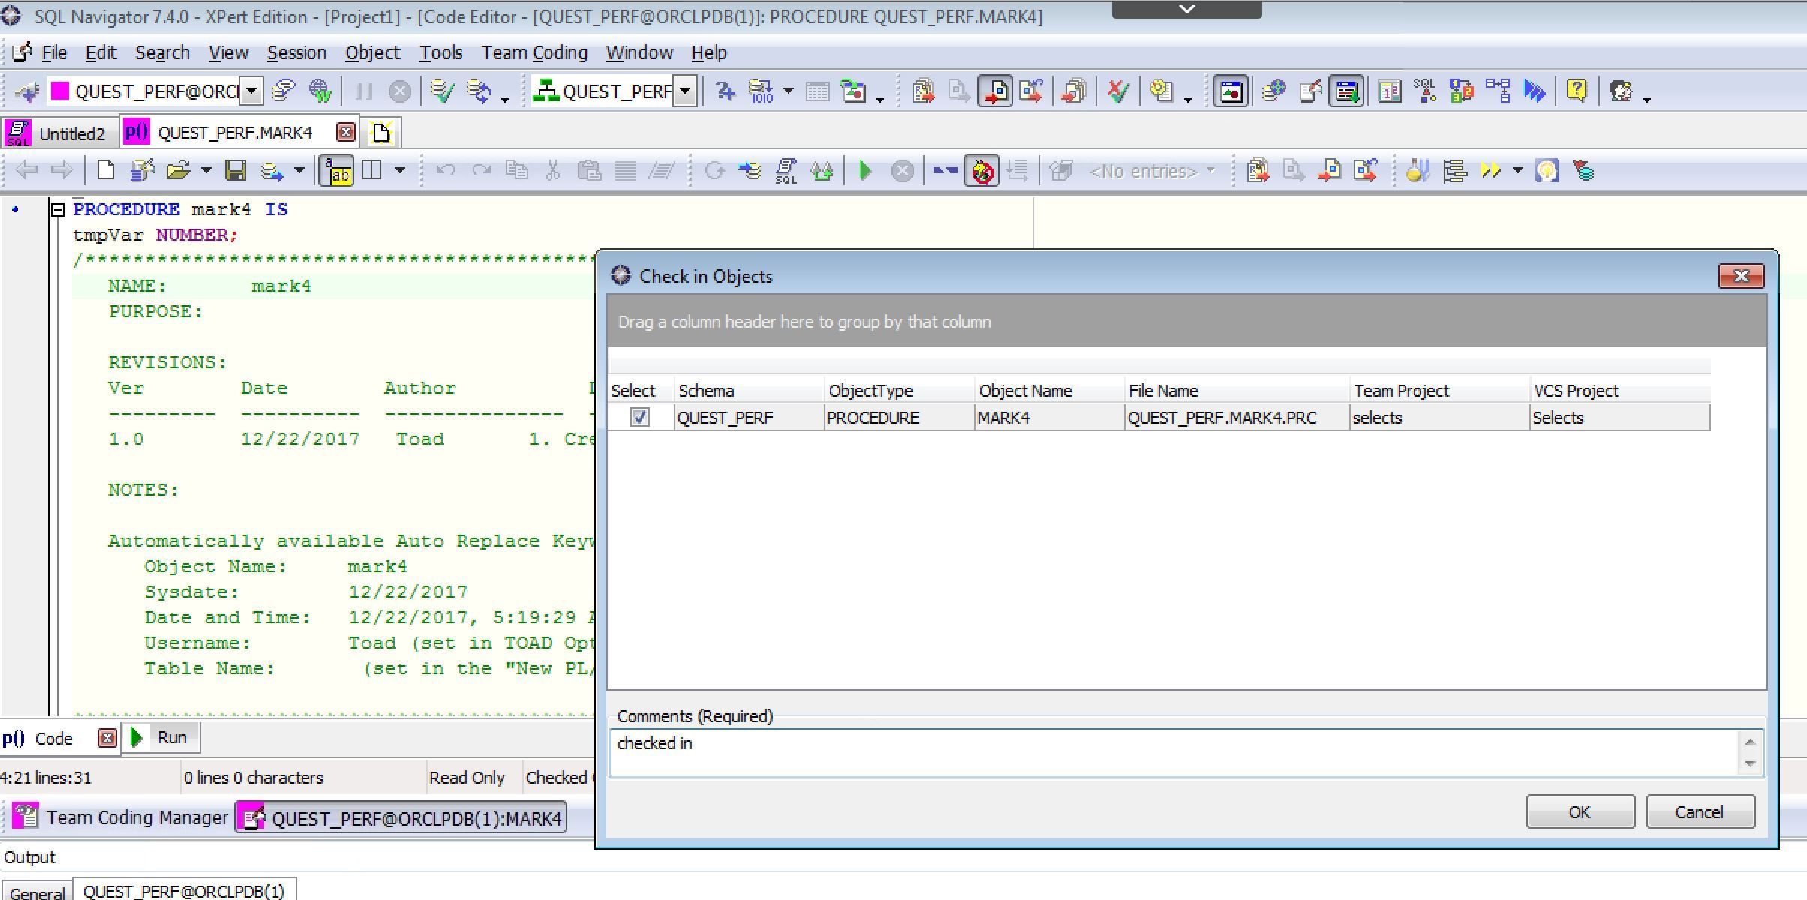
Task: Click the support person icon
Action: 1621,91
